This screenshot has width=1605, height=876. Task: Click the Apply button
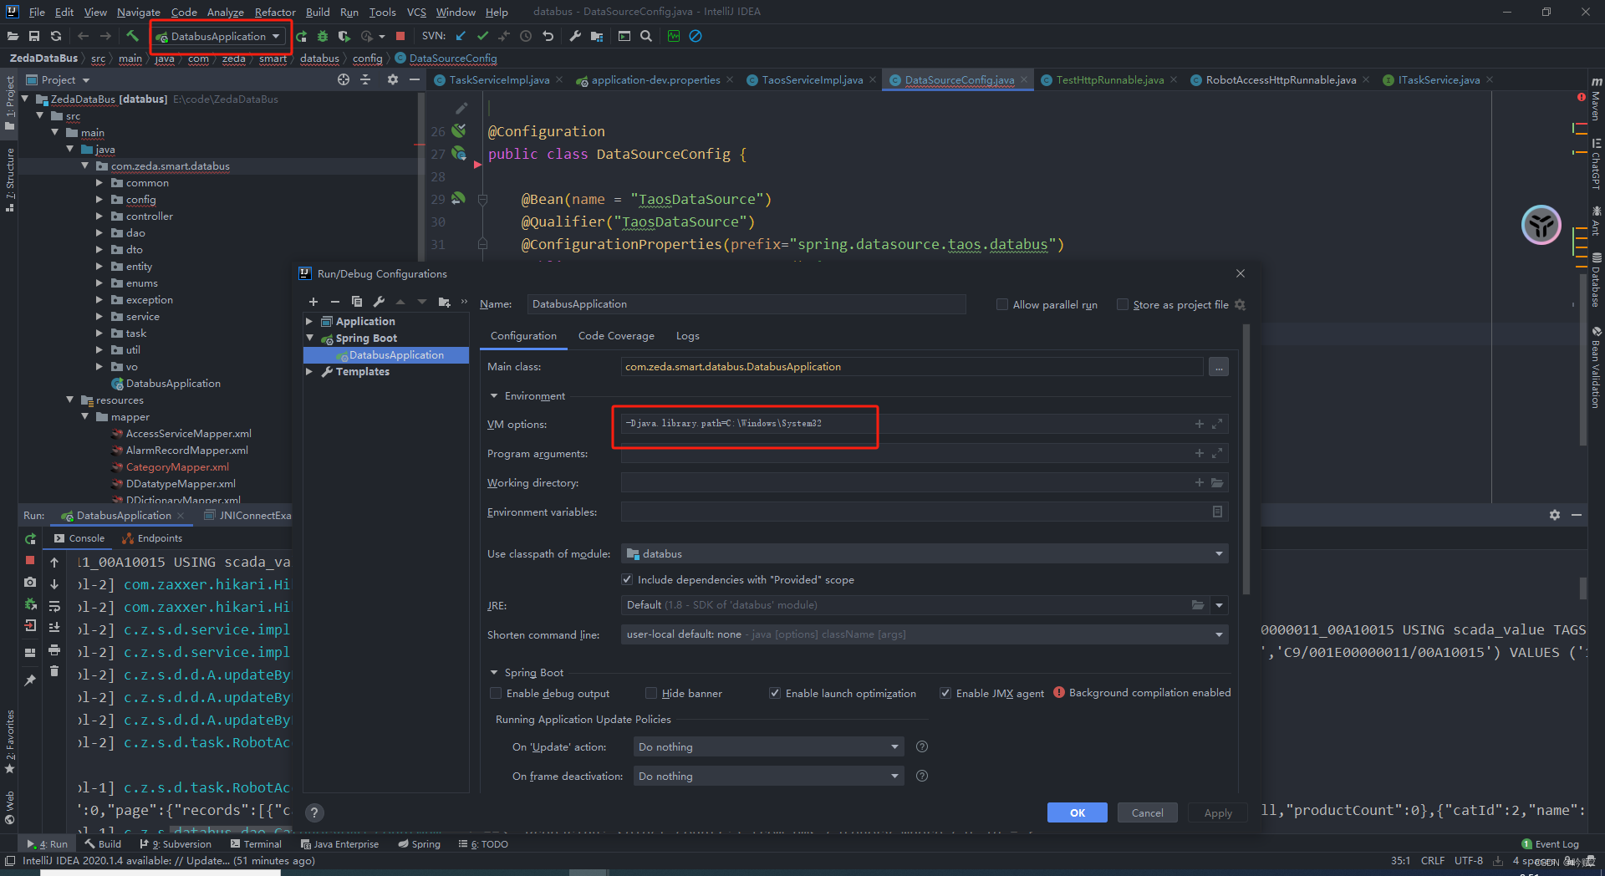(1217, 812)
